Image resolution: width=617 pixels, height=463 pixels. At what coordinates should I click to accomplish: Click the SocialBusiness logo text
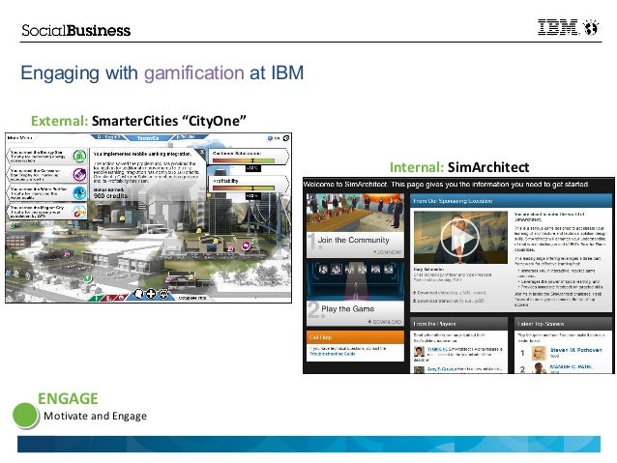(76, 30)
